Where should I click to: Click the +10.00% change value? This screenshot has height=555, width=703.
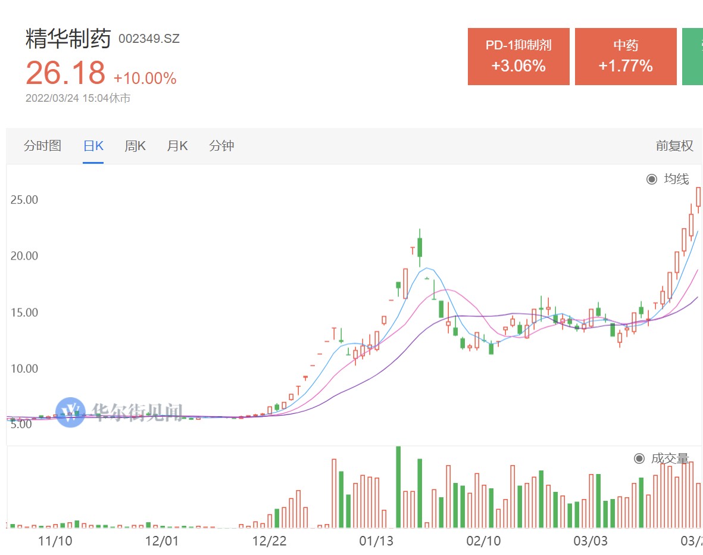[x=145, y=79]
